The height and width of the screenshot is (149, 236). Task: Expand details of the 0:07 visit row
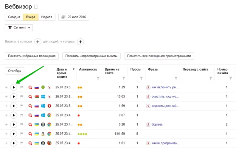pyautogui.click(x=6, y=115)
